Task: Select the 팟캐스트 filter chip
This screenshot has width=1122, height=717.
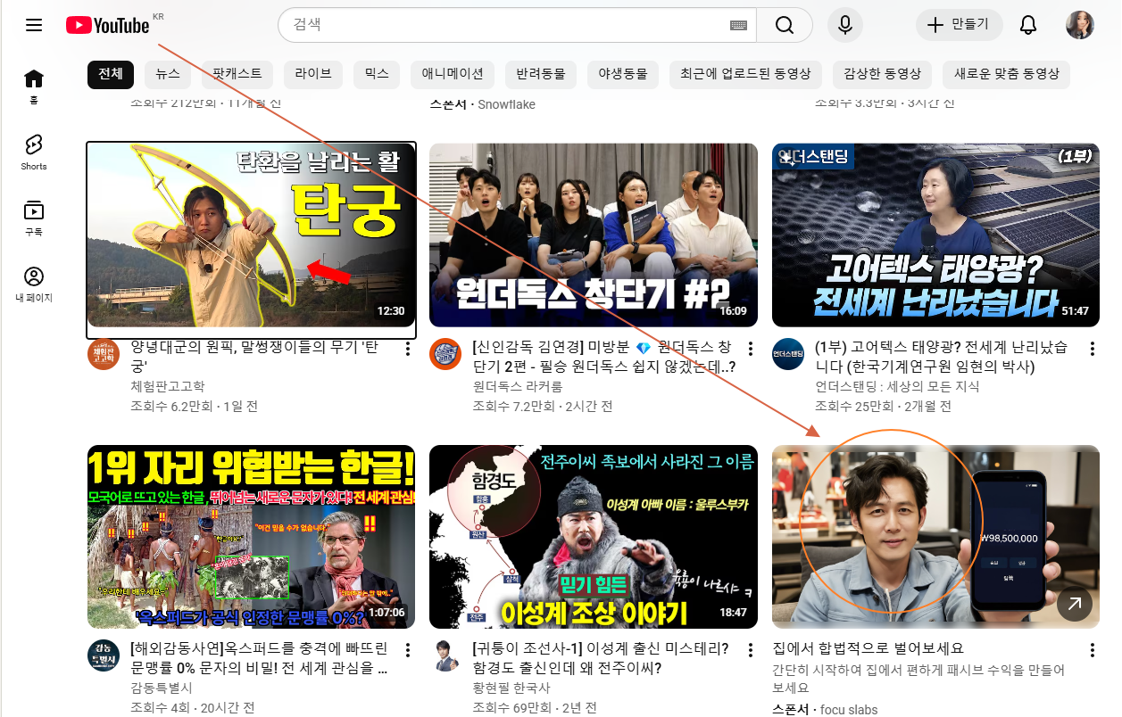Action: point(237,74)
